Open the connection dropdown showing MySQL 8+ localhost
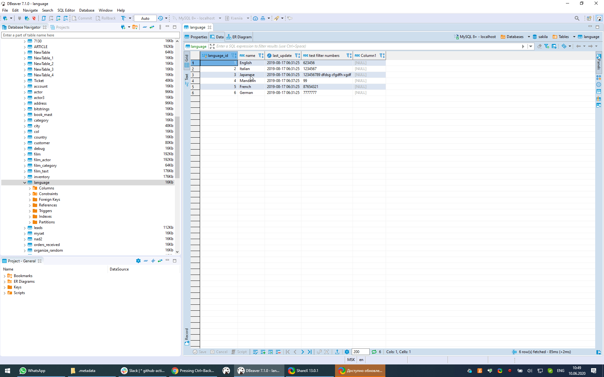The height and width of the screenshot is (377, 604). 220,18
